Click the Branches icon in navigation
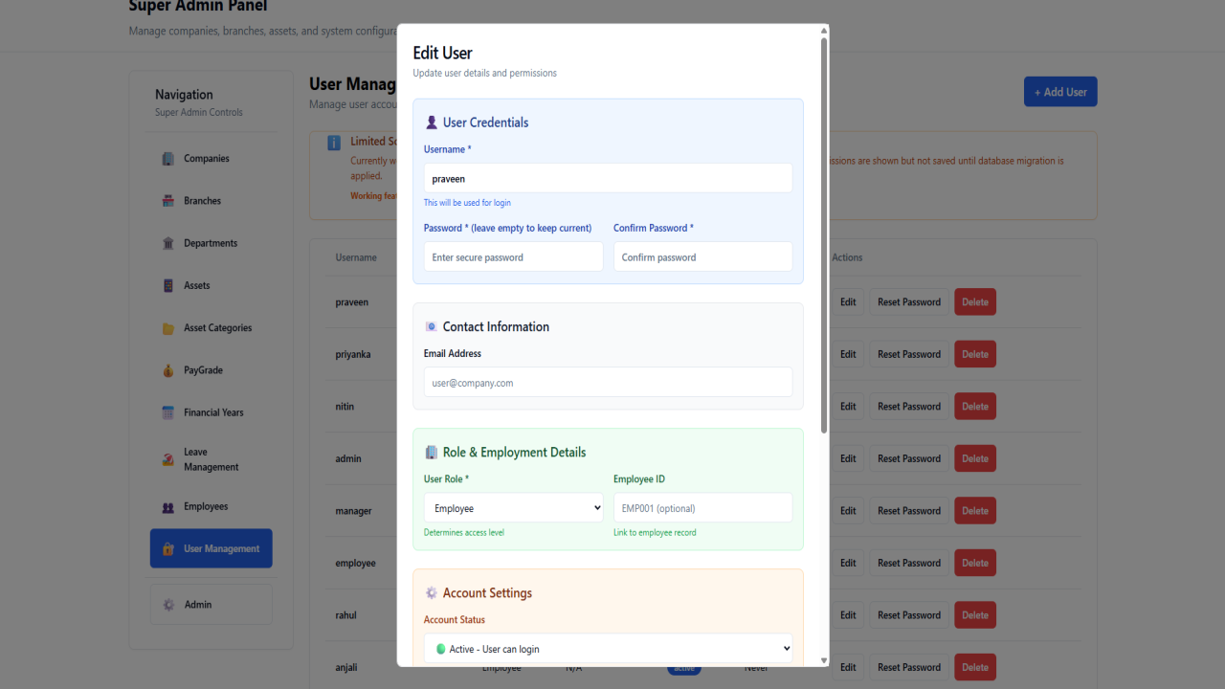The height and width of the screenshot is (689, 1225). pos(168,201)
